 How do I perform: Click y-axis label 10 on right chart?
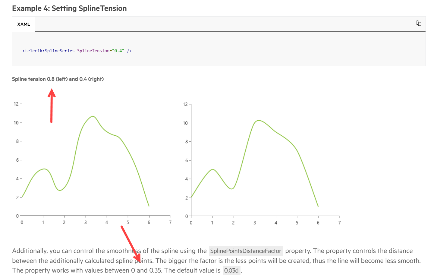point(185,123)
